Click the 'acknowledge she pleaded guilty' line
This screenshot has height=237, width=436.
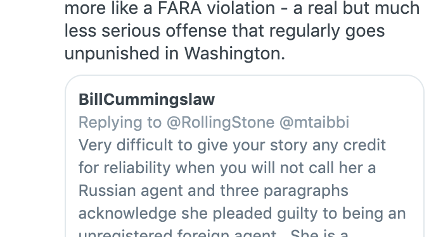click(242, 214)
